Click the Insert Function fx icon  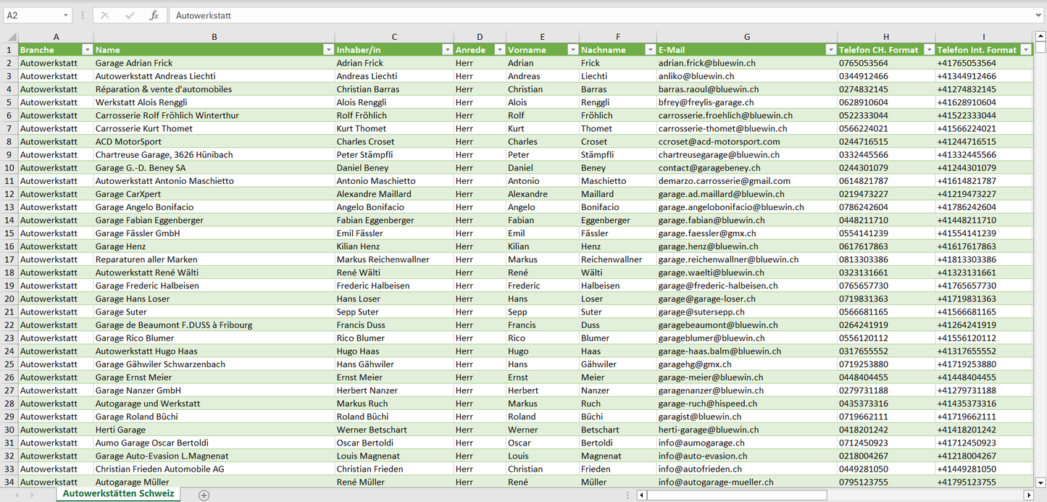tap(154, 15)
